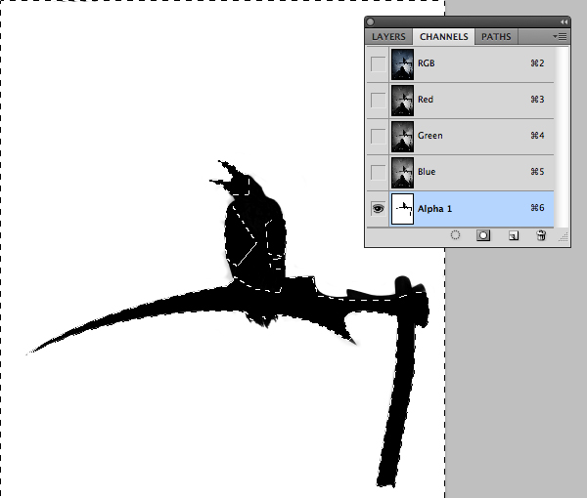Show the Blue channel visibility box

[x=378, y=172]
